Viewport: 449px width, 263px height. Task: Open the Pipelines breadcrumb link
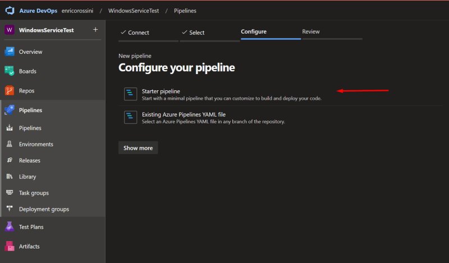pos(185,11)
